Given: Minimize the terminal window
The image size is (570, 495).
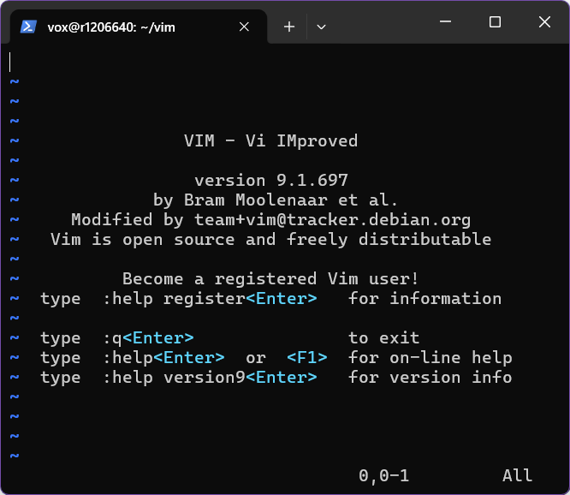Looking at the screenshot, I should coord(445,21).
